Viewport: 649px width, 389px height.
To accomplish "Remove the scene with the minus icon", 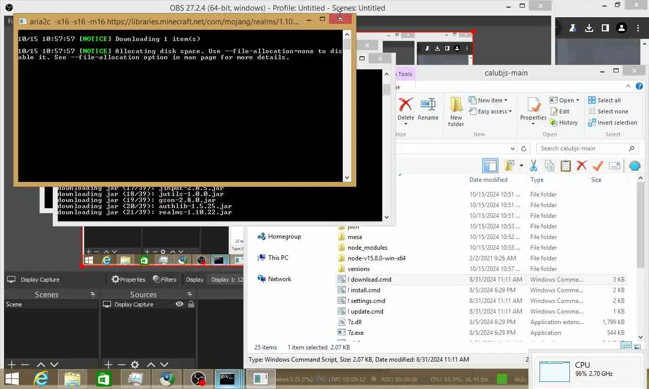I will (x=24, y=365).
